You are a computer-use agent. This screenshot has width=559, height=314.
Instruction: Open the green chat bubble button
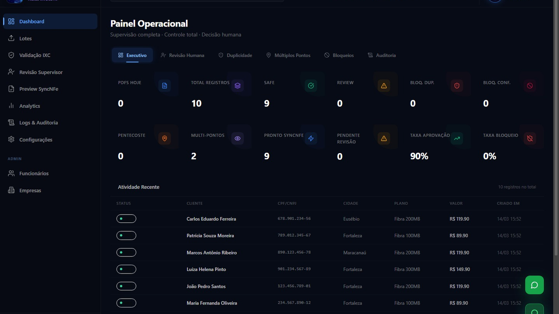[x=534, y=285]
